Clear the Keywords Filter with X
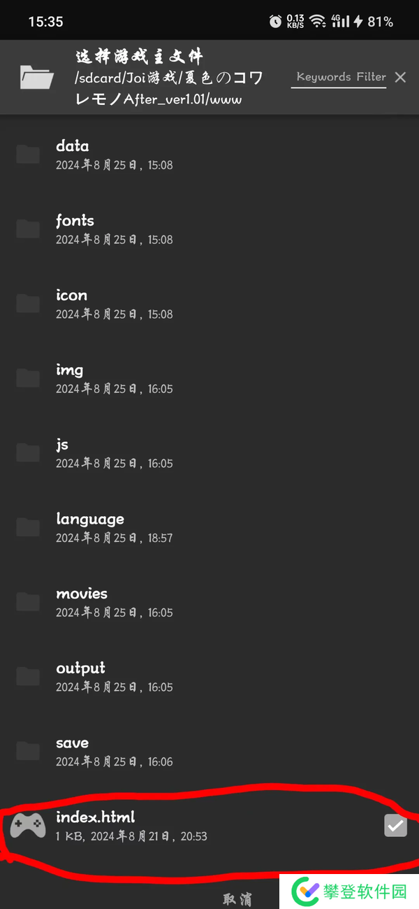This screenshot has width=419, height=909. [400, 77]
